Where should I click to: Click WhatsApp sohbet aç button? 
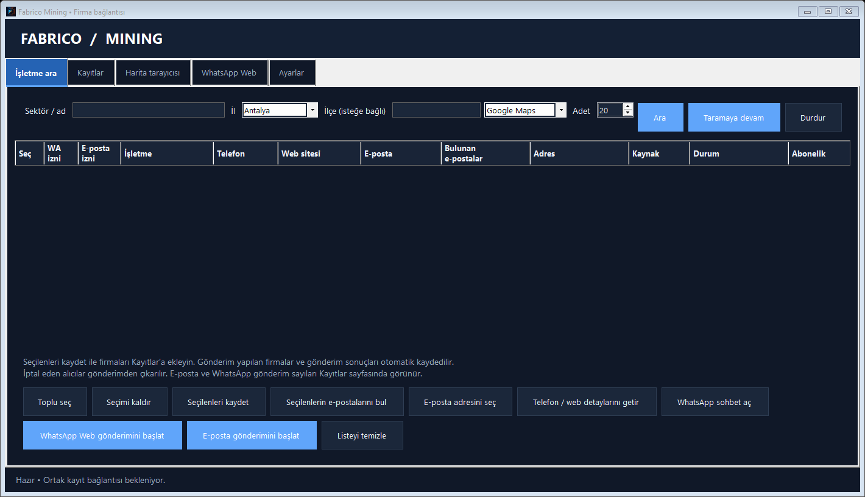[x=715, y=402]
